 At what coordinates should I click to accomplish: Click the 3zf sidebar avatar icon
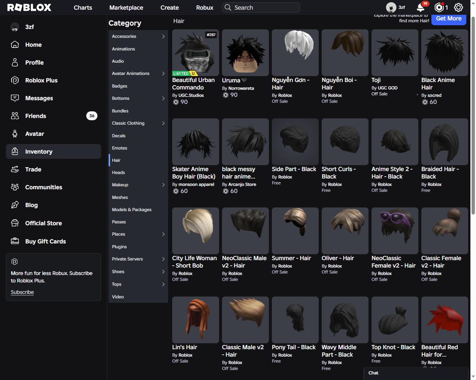coord(15,27)
